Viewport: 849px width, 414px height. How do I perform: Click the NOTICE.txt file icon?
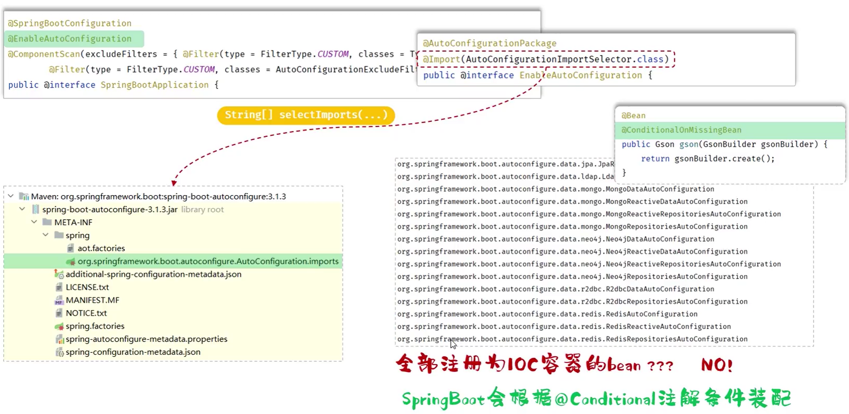coord(59,313)
